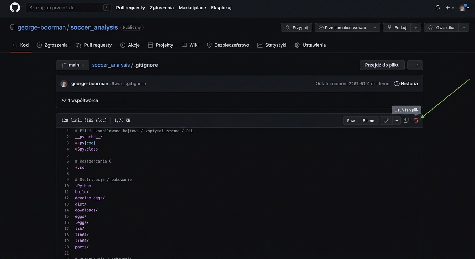This screenshot has width=475, height=259.
Task: Open the three-dots more options menu
Action: coord(415,65)
